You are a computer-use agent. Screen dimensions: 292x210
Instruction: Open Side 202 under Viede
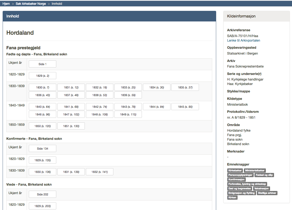click(42, 194)
